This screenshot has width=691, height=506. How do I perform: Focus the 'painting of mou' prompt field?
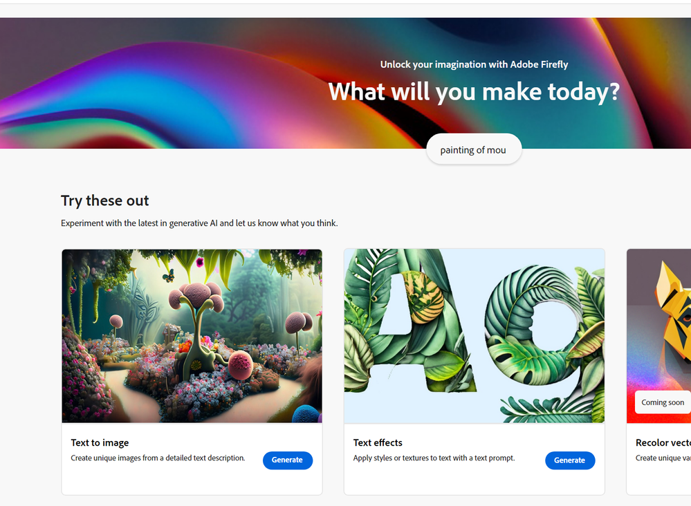tap(474, 149)
